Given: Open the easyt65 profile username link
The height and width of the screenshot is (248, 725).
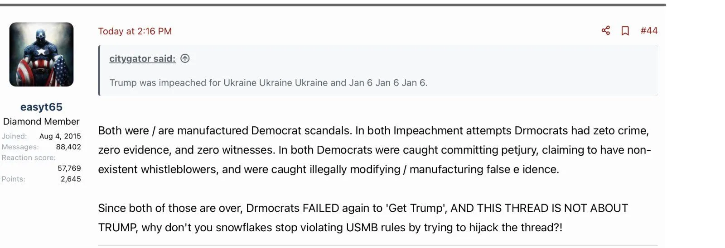Looking at the screenshot, I should tap(41, 107).
